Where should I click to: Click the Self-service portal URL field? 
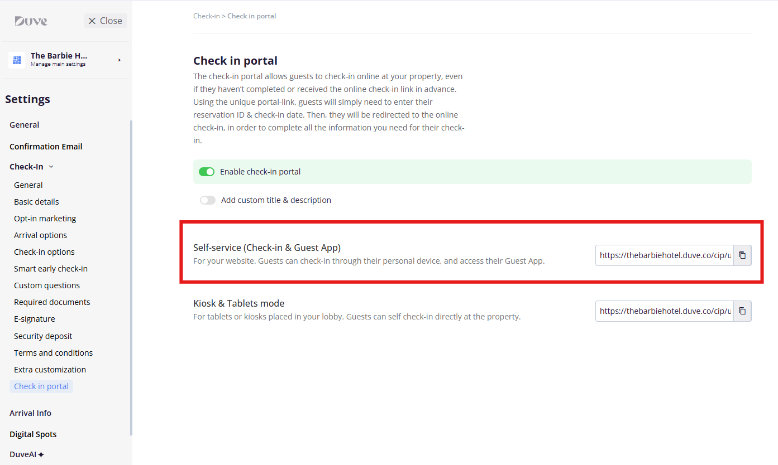click(665, 255)
